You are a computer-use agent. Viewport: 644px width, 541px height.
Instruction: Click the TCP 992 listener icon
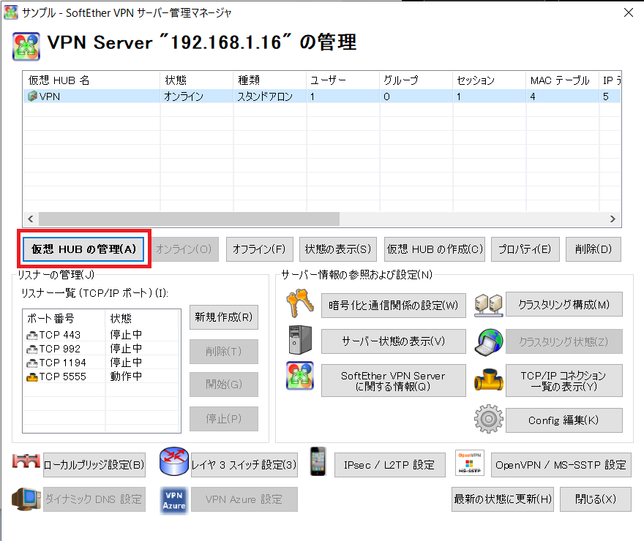click(32, 349)
